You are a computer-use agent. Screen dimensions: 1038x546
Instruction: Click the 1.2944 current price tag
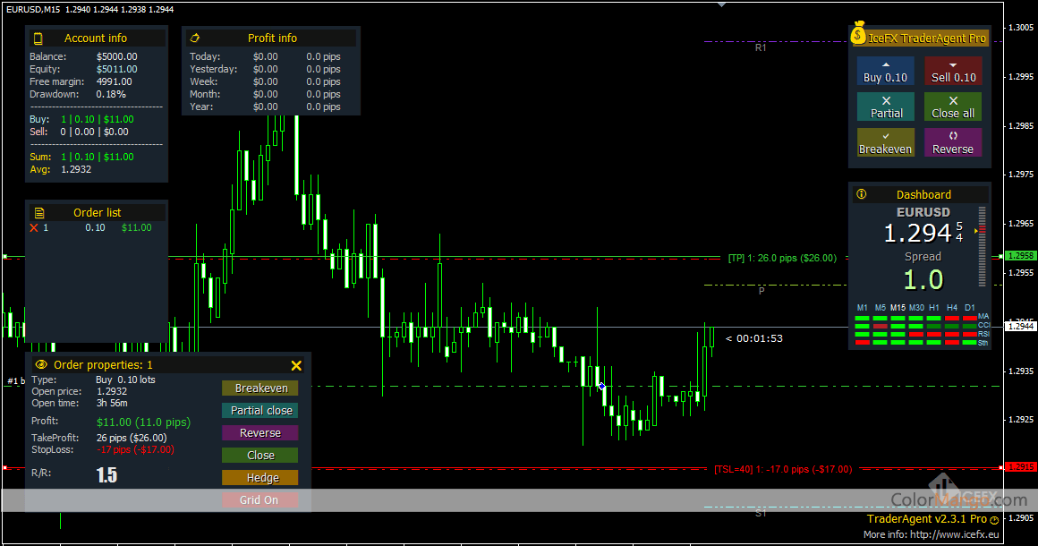(x=1021, y=327)
